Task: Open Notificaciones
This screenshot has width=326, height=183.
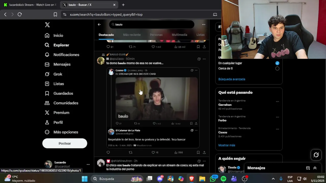Action: click(62, 55)
